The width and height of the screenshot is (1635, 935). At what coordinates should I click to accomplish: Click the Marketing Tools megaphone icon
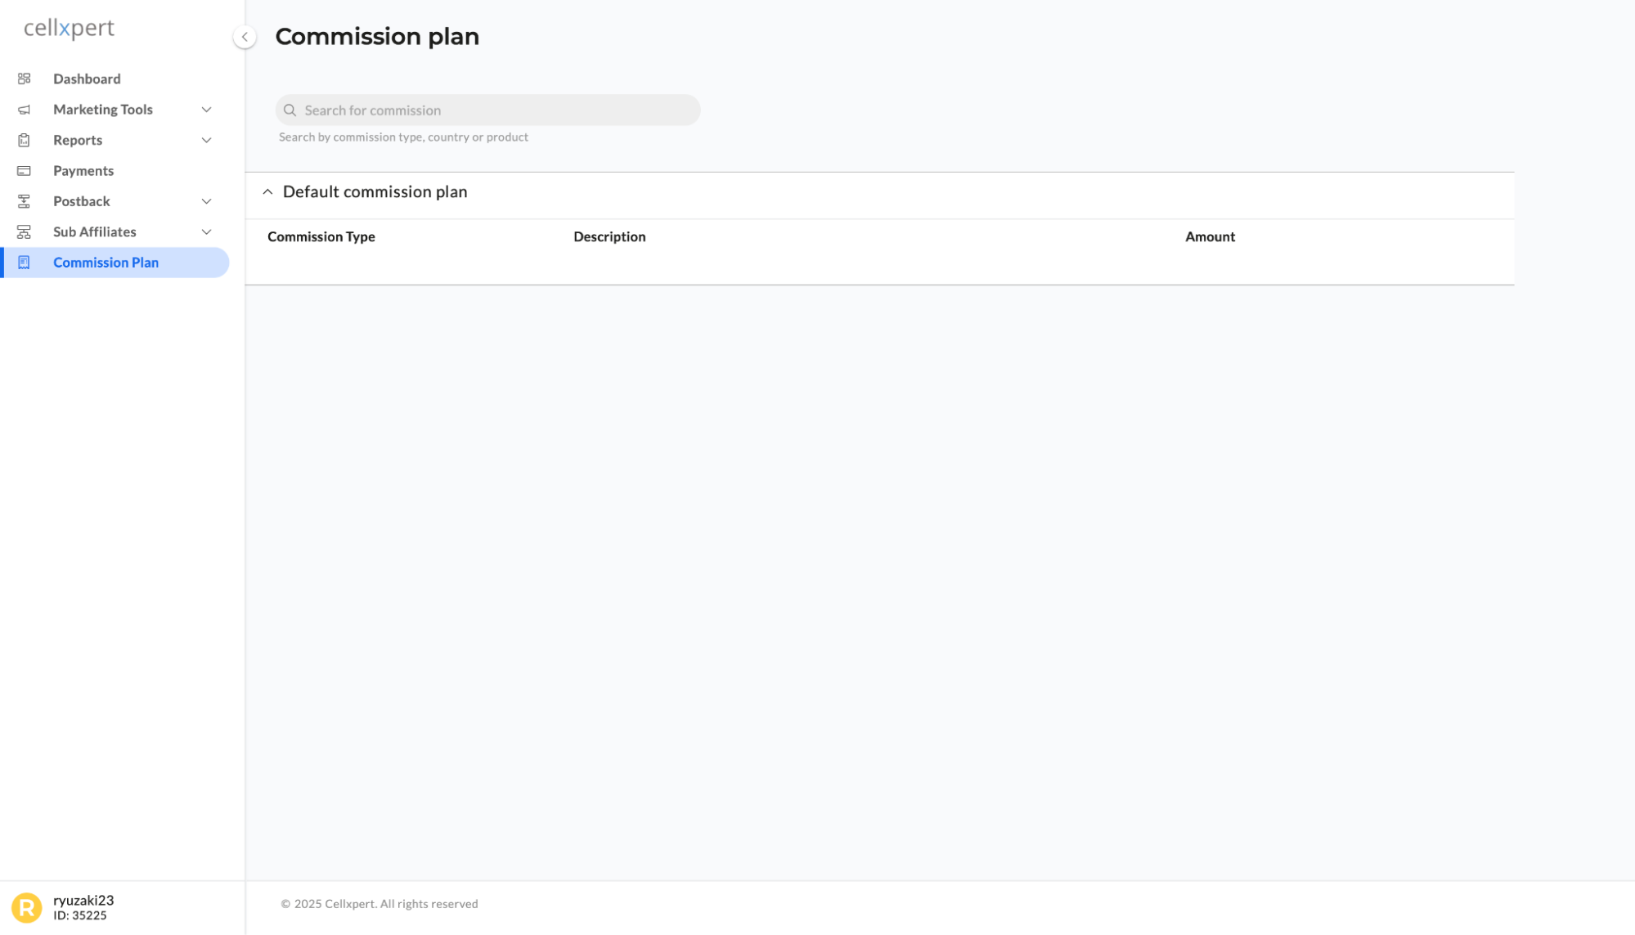[x=25, y=110]
